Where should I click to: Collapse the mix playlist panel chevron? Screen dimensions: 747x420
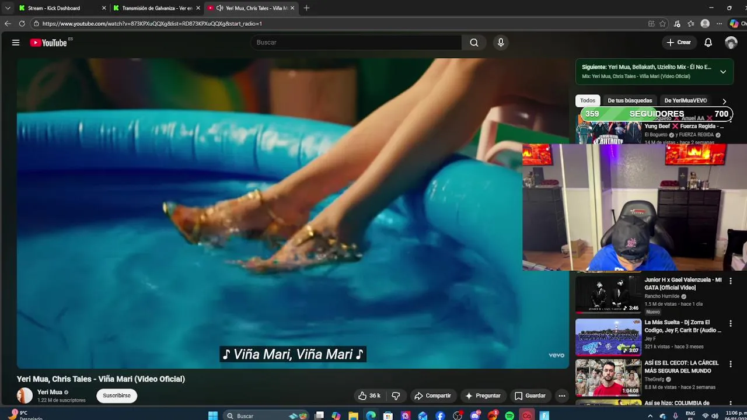click(723, 72)
